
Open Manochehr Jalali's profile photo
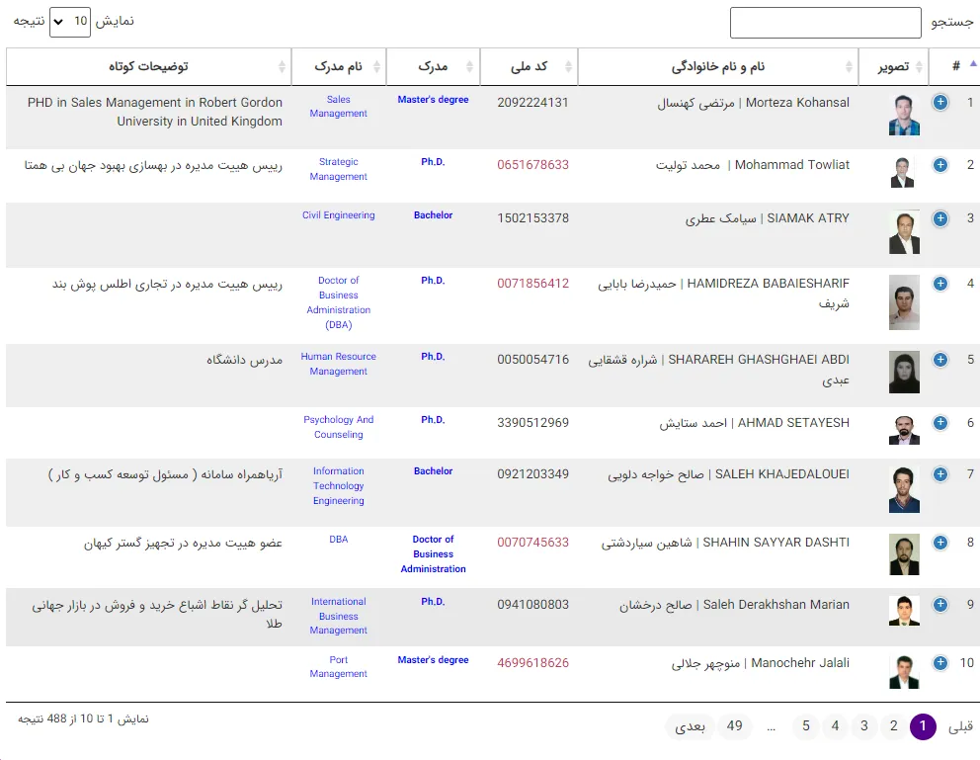pyautogui.click(x=904, y=672)
